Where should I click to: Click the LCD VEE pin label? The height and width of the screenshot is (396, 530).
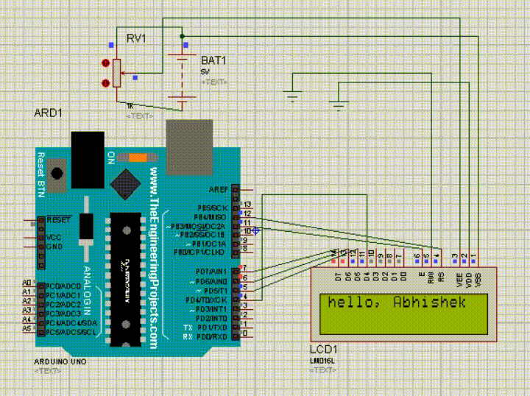tap(459, 280)
